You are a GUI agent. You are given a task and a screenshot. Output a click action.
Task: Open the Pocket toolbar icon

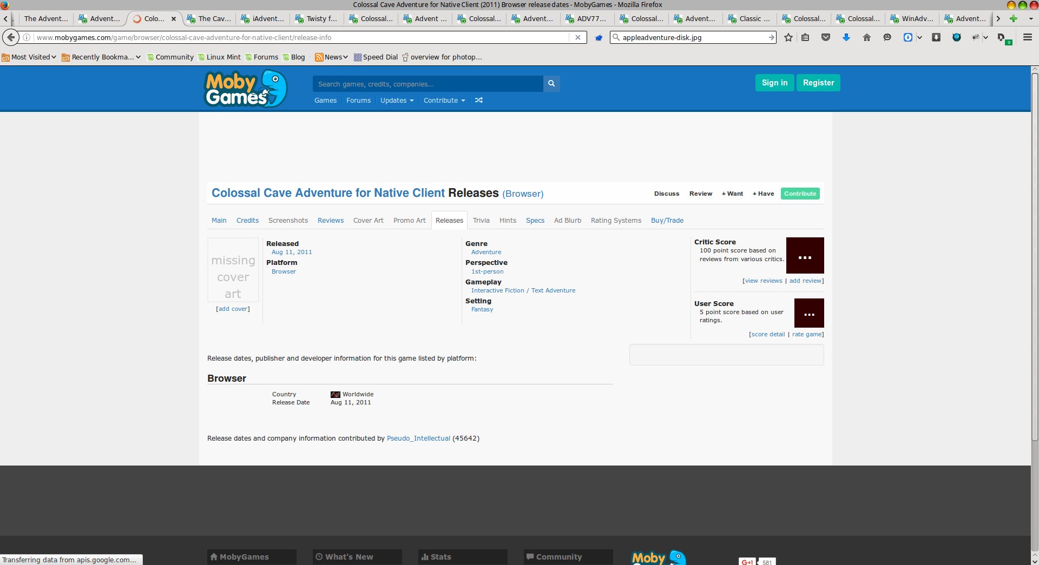[x=826, y=37]
